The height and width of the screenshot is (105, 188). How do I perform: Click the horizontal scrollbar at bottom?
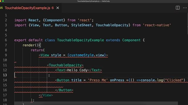pyautogui.click(x=96, y=103)
